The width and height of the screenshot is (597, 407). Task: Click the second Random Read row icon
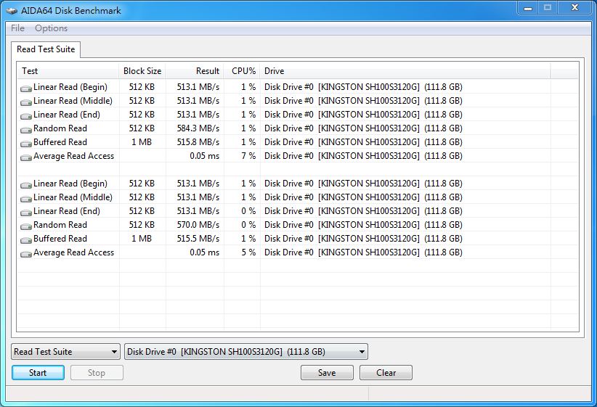coord(26,226)
